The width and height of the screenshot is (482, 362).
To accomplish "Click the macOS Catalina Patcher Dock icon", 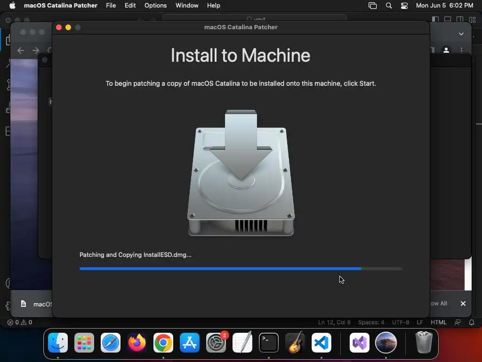I will [x=386, y=343].
